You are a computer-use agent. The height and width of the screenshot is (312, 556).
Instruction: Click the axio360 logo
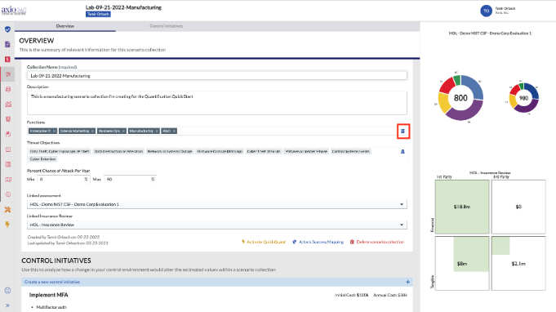pos(14,11)
